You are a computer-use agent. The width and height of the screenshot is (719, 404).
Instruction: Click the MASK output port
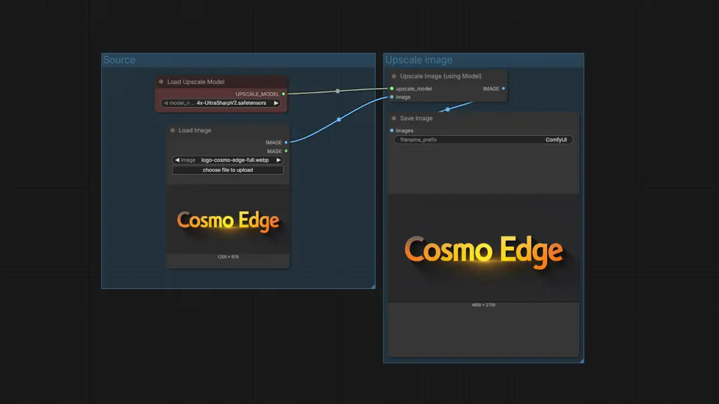pyautogui.click(x=286, y=151)
